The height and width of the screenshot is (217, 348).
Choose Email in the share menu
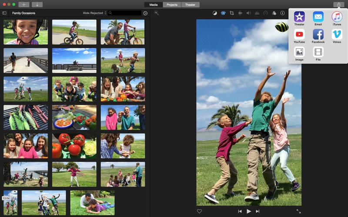[318, 17]
